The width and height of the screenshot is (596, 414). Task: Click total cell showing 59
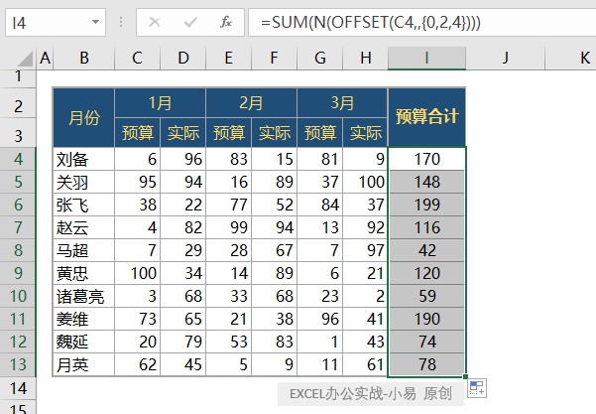pyautogui.click(x=426, y=296)
